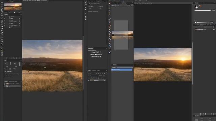Viewport: 216px width, 121px height.
Task: Select the Photoshop Rectangular Marquee tool
Action: point(2,4)
